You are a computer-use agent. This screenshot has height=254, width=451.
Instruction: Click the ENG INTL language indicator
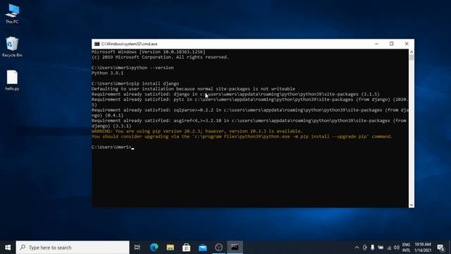[406, 248]
